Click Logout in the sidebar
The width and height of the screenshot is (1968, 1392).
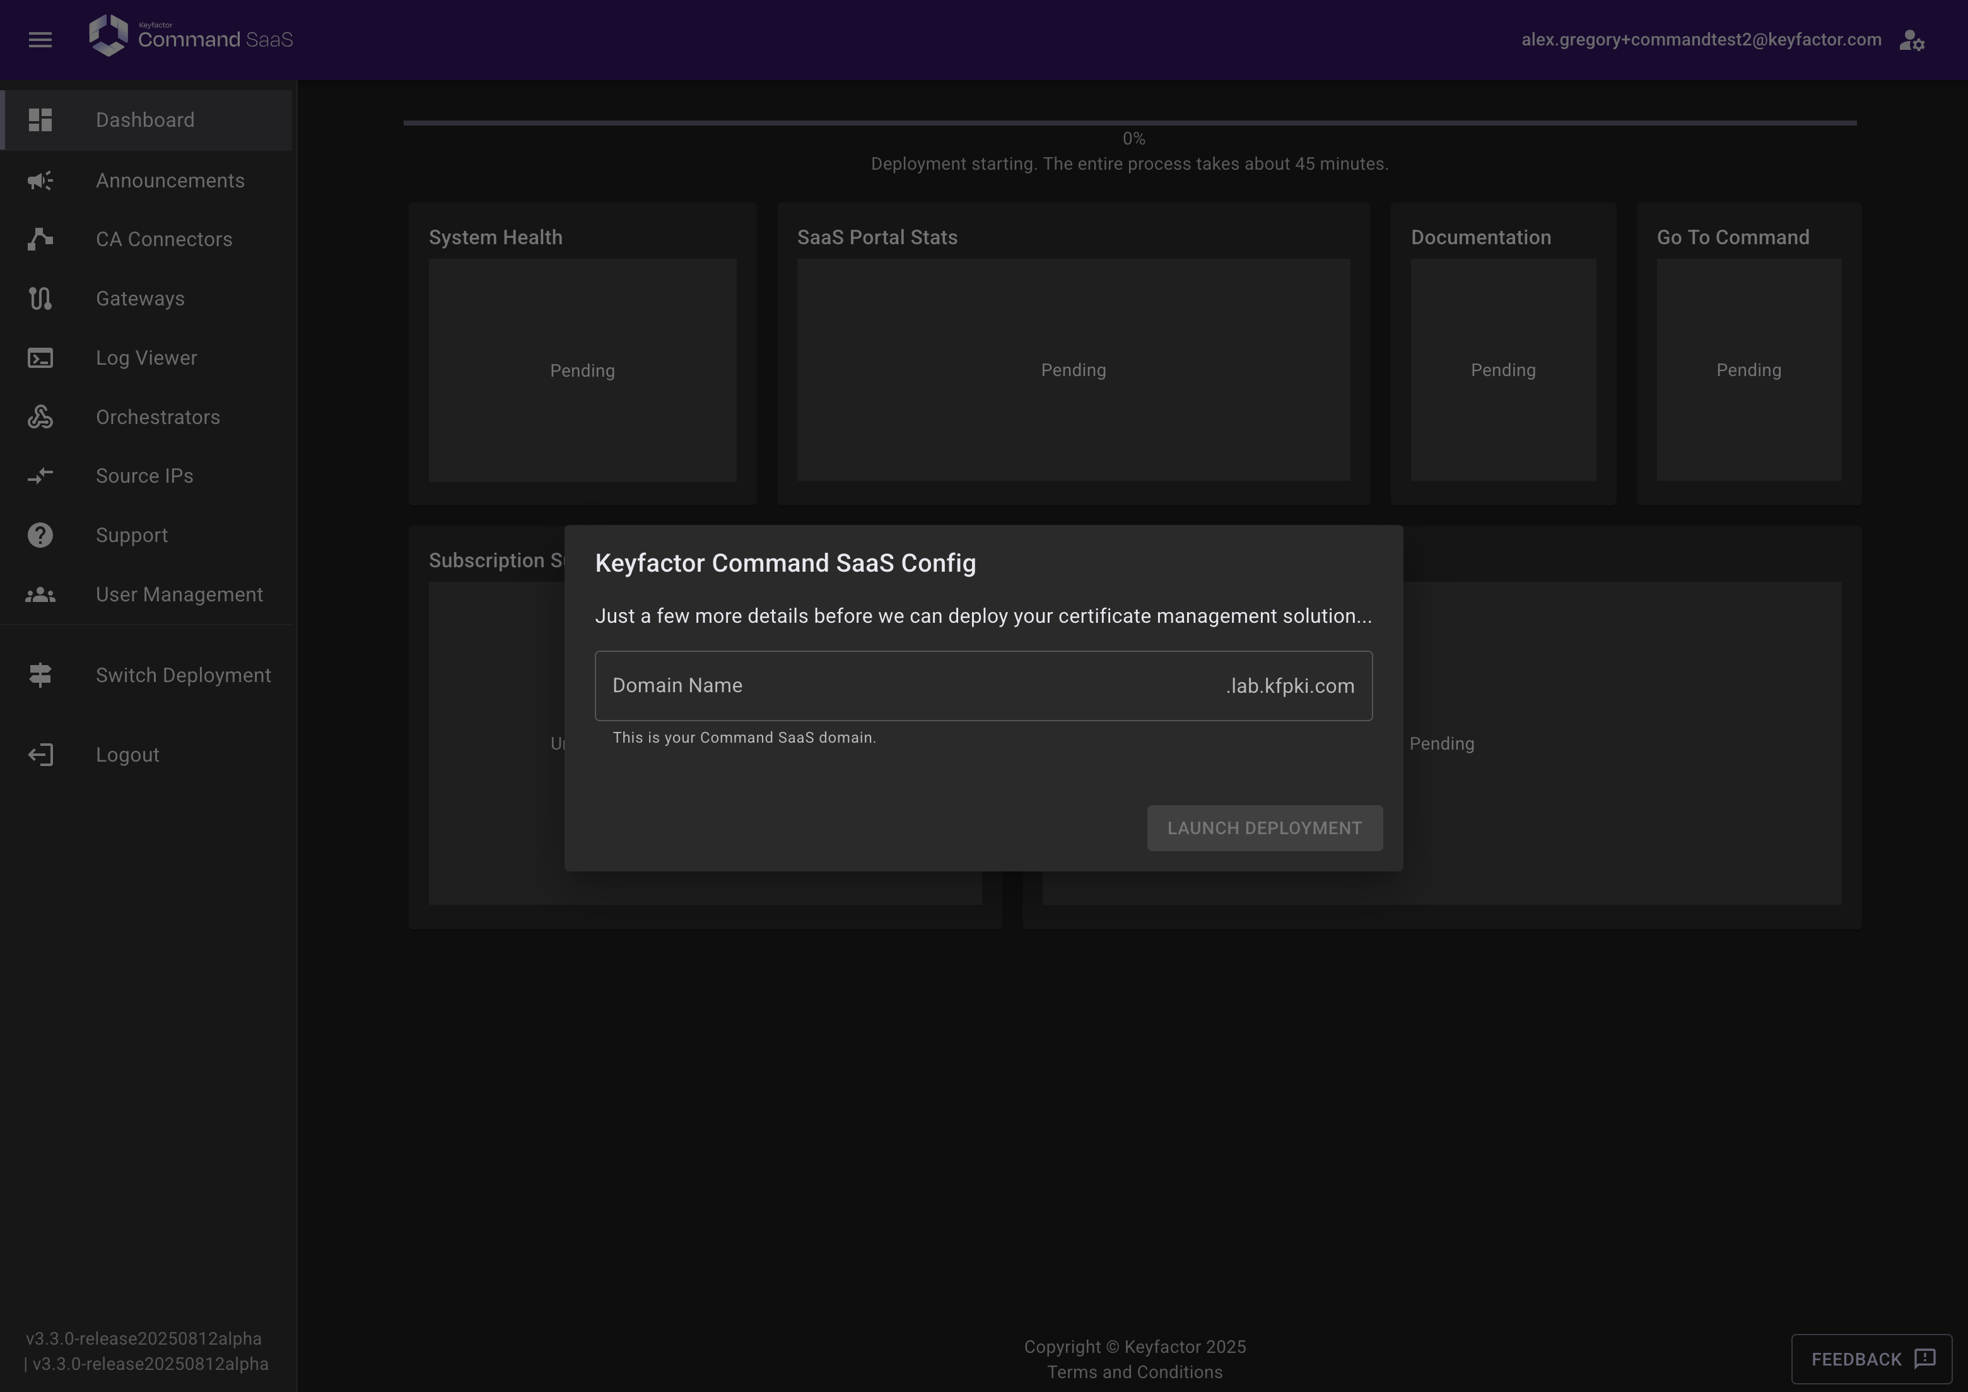click(127, 755)
